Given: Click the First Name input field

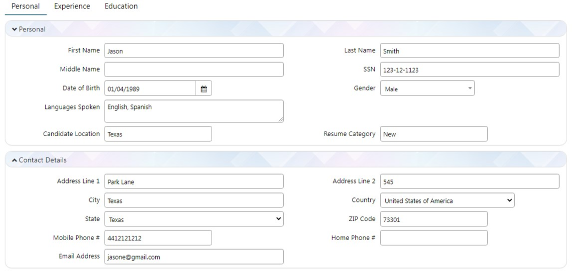Looking at the screenshot, I should click(x=194, y=51).
